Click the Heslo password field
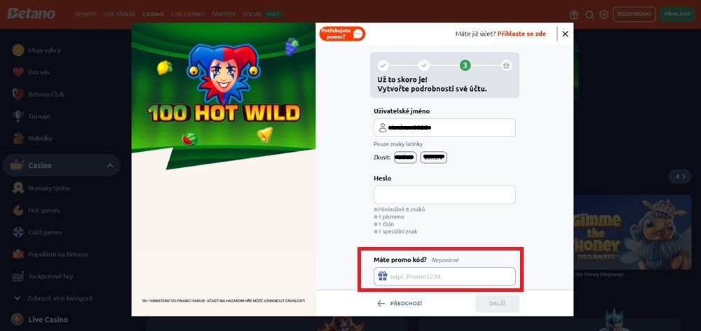 444,195
